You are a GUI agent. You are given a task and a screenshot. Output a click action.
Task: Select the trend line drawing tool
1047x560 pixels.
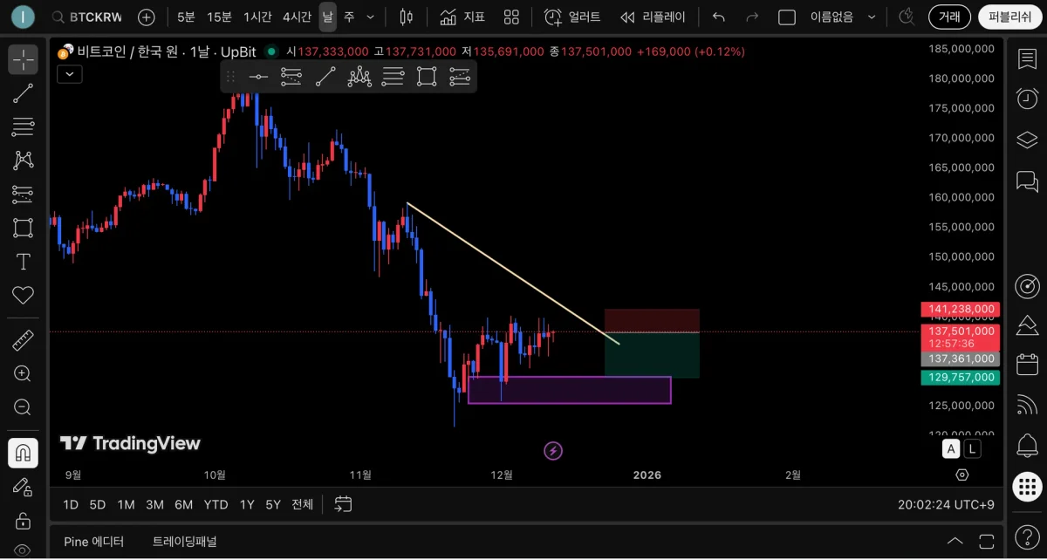coord(23,93)
